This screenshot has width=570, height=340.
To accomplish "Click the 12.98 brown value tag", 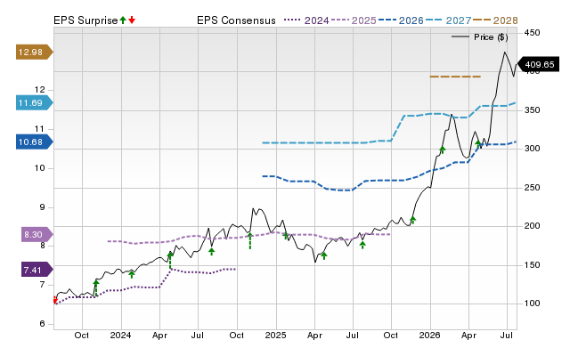I will (x=34, y=52).
